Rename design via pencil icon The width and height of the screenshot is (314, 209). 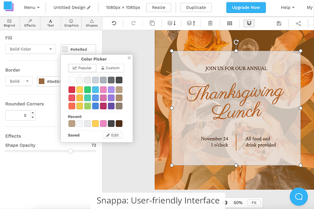89,8
